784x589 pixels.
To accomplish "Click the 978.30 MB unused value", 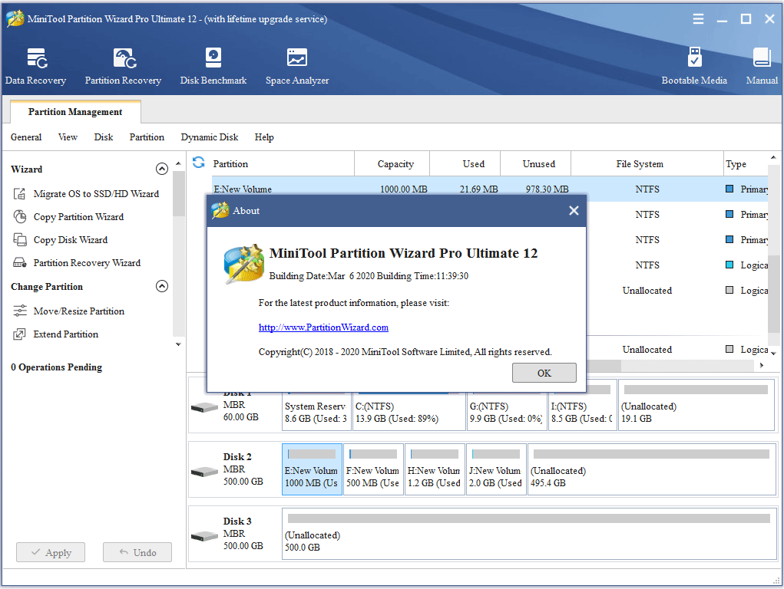I will (547, 189).
